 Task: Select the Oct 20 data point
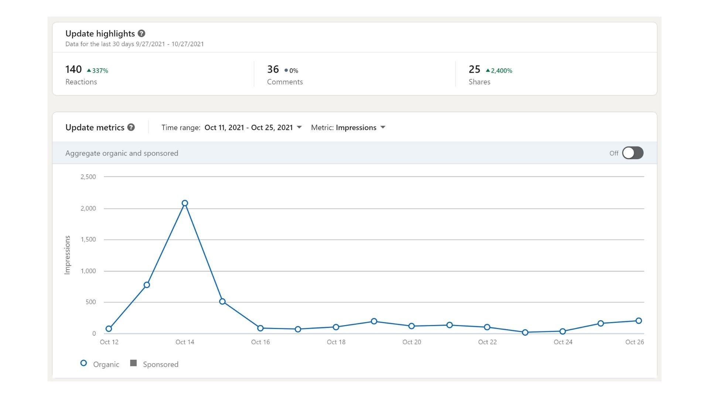[x=411, y=326]
